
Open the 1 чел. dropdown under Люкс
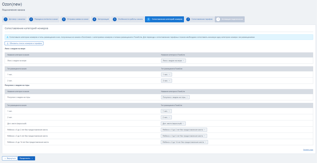(x=166, y=75)
